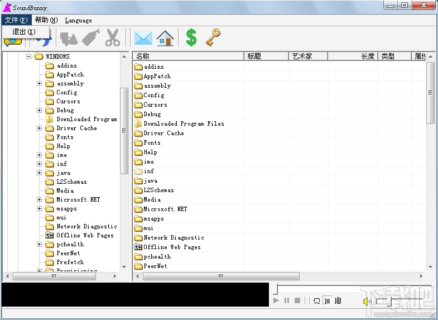The image size is (438, 320).
Task: Sort by the 标题 column header
Action: pyautogui.click(x=266, y=56)
